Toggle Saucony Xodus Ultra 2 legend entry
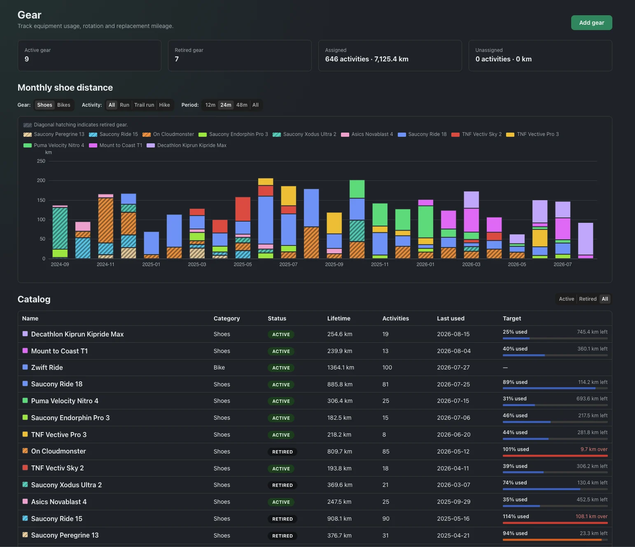635x547 pixels. (x=304, y=134)
